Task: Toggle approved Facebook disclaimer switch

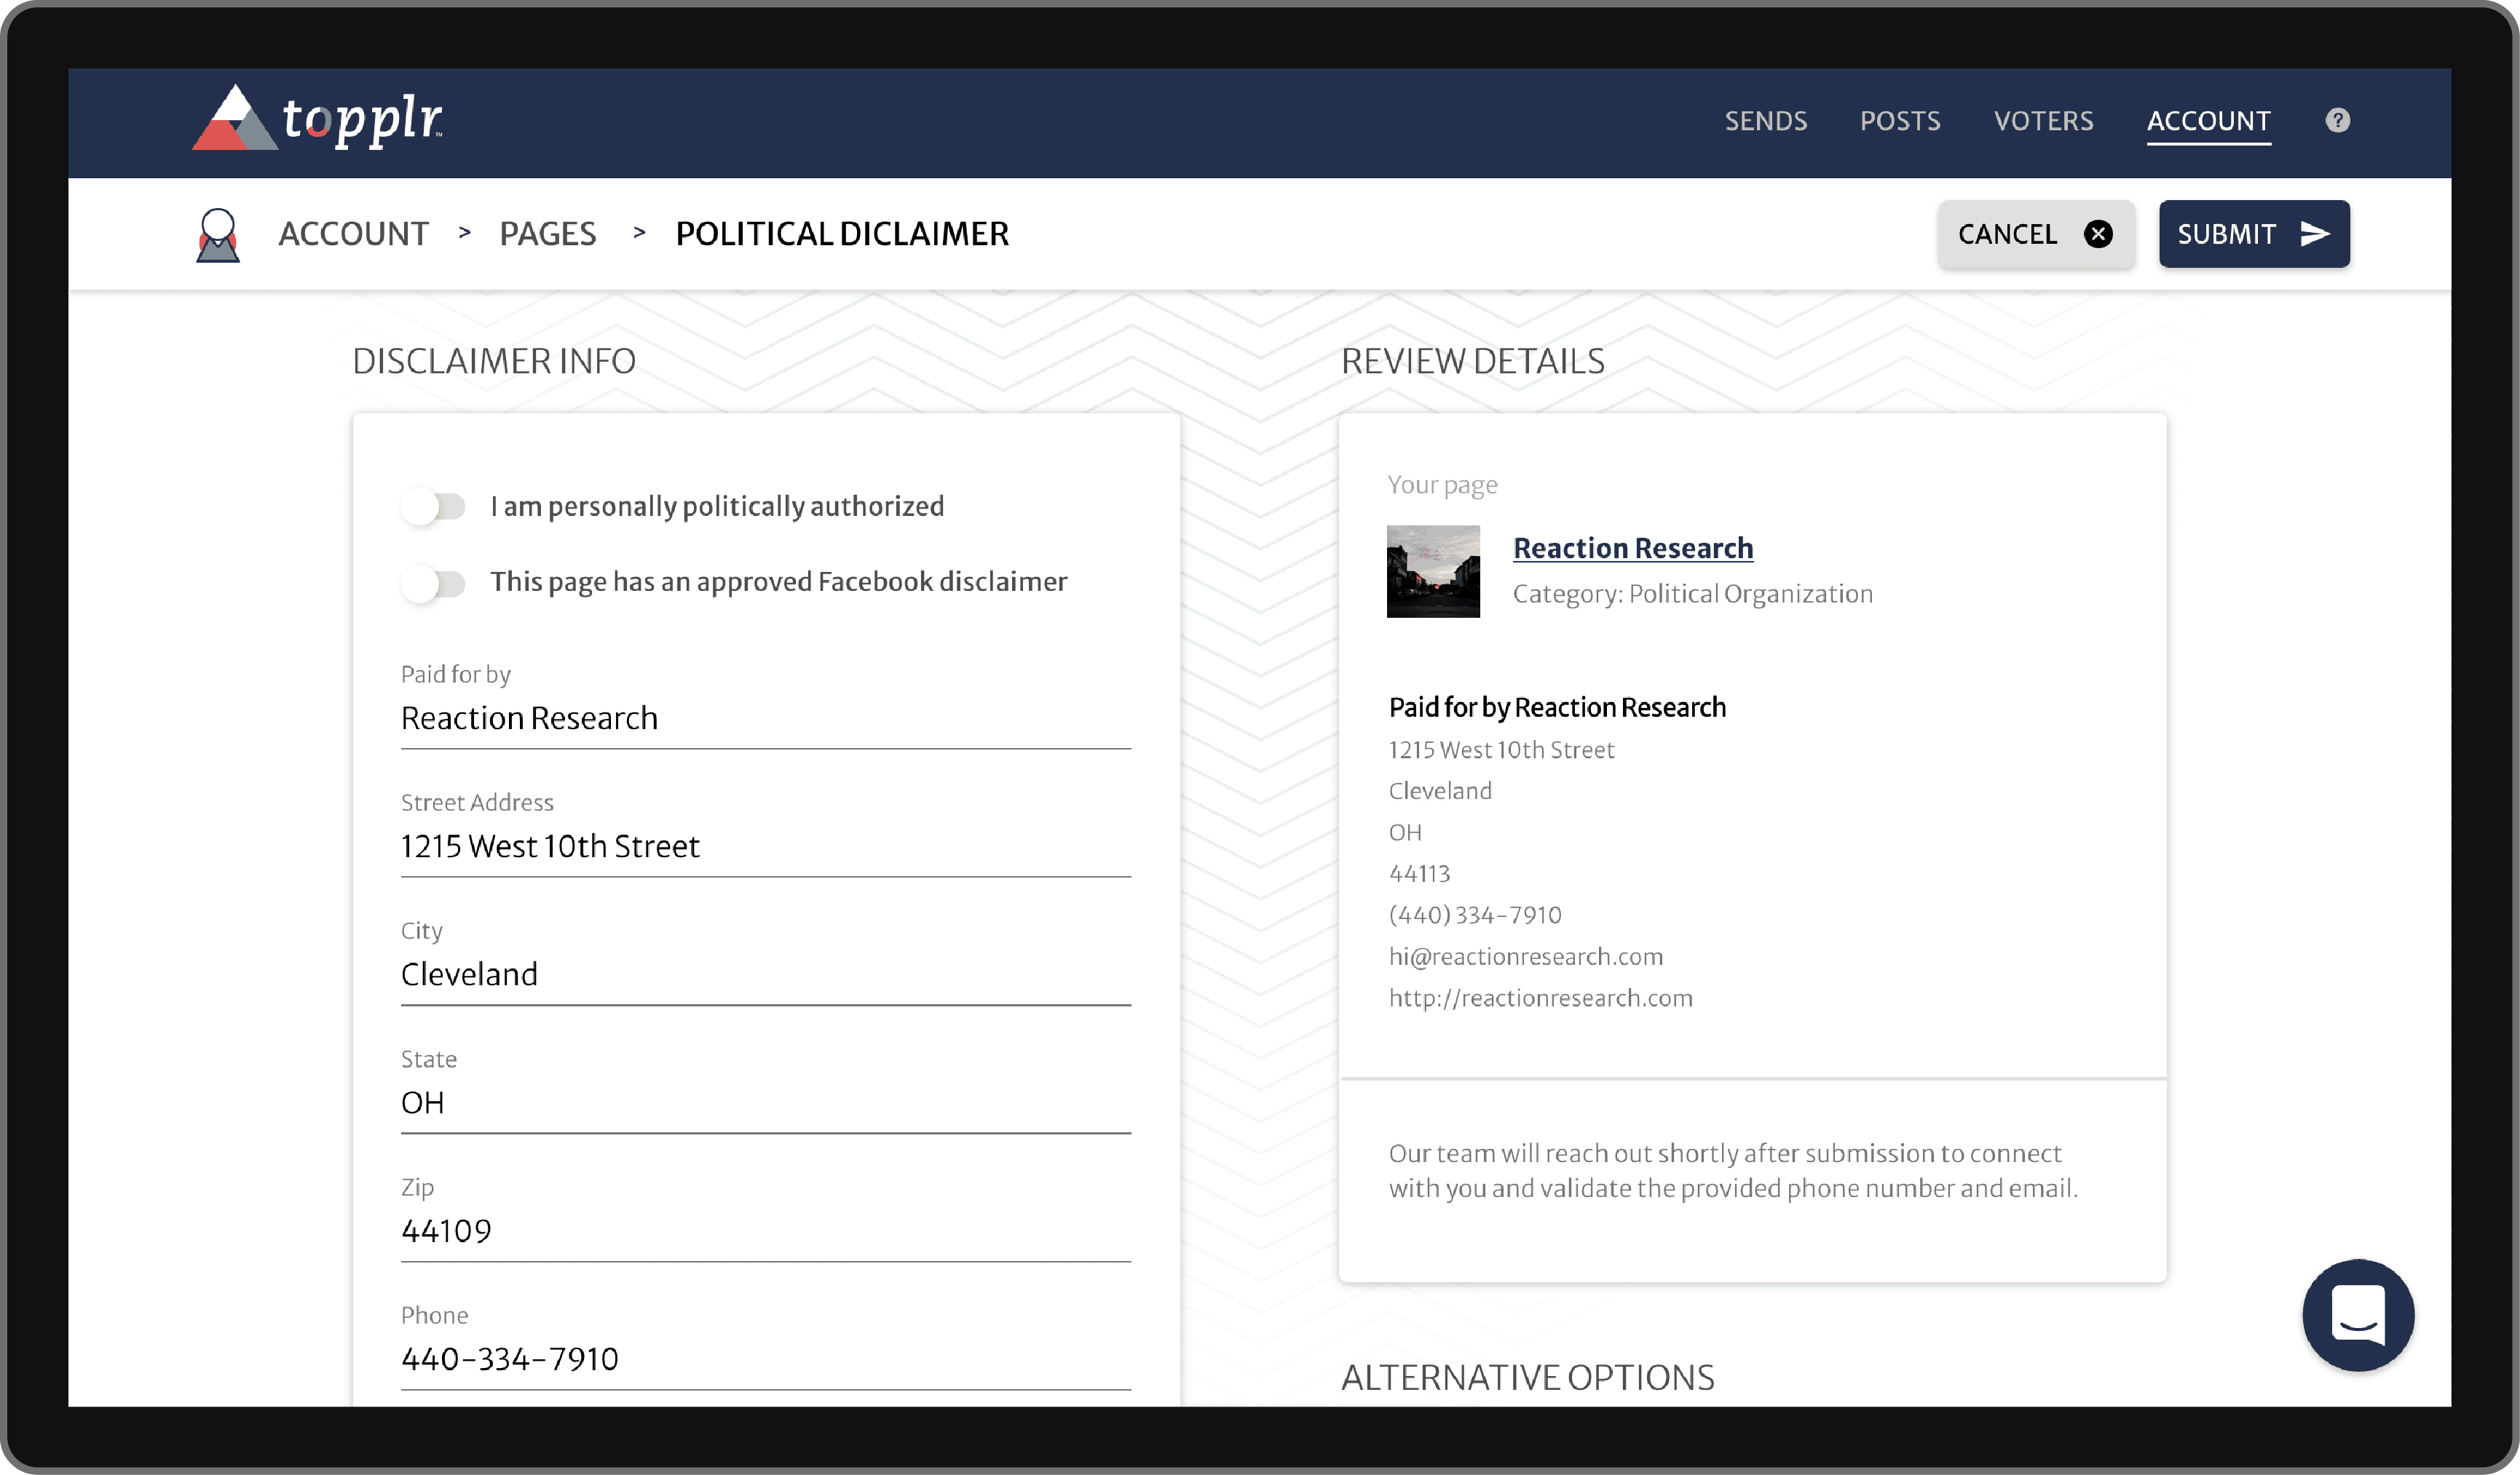Action: pyautogui.click(x=433, y=583)
